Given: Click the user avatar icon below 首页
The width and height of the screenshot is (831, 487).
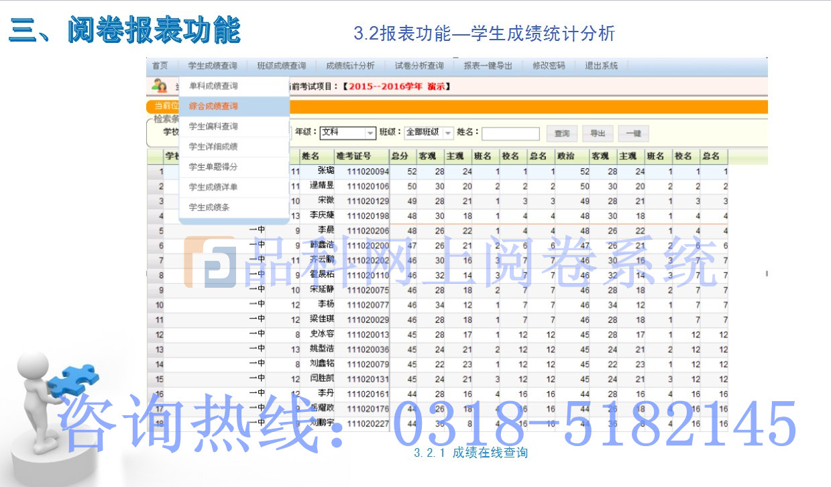Looking at the screenshot, I should point(160,86).
